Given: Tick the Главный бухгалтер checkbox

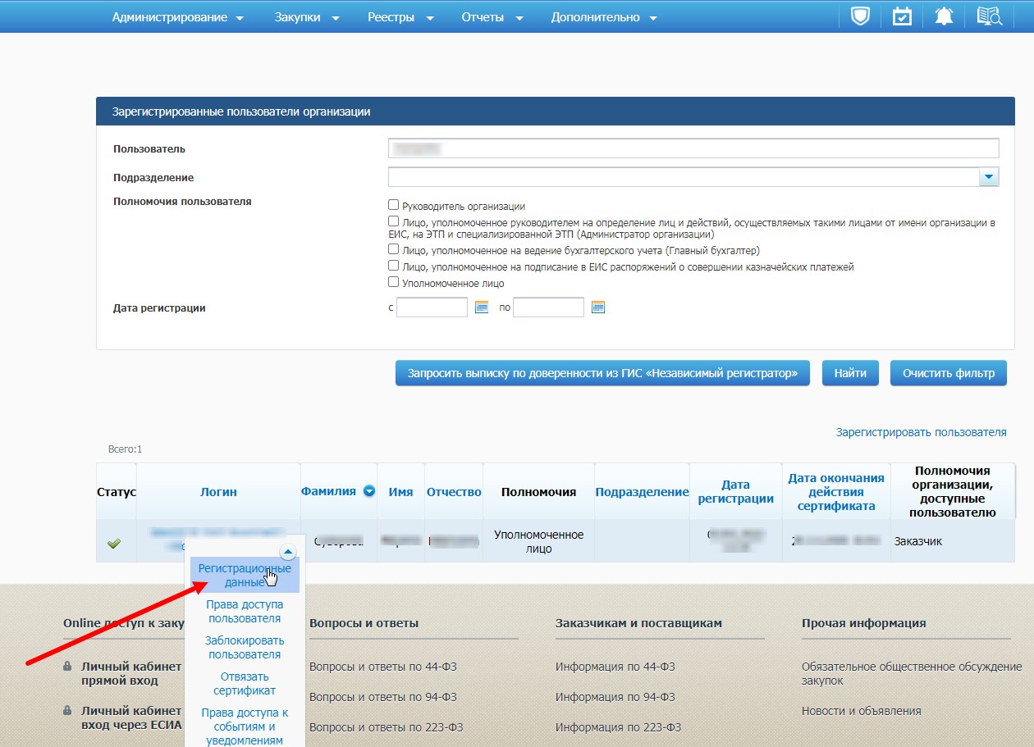Looking at the screenshot, I should click(394, 249).
